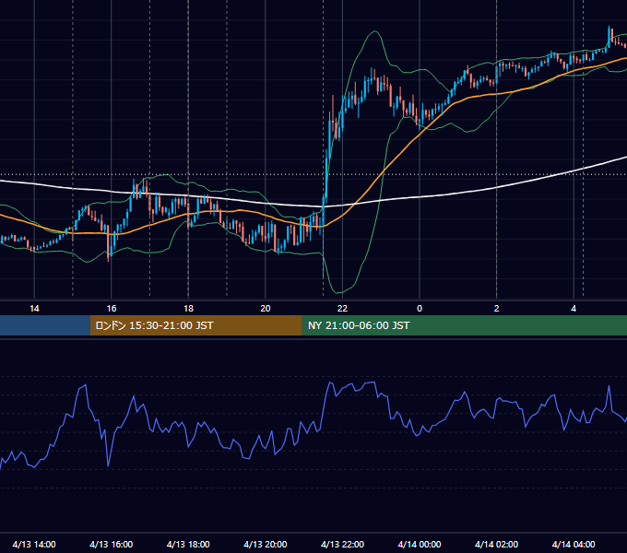This screenshot has width=627, height=553.
Task: Click the hour label 18 on upper axis
Action: [188, 309]
